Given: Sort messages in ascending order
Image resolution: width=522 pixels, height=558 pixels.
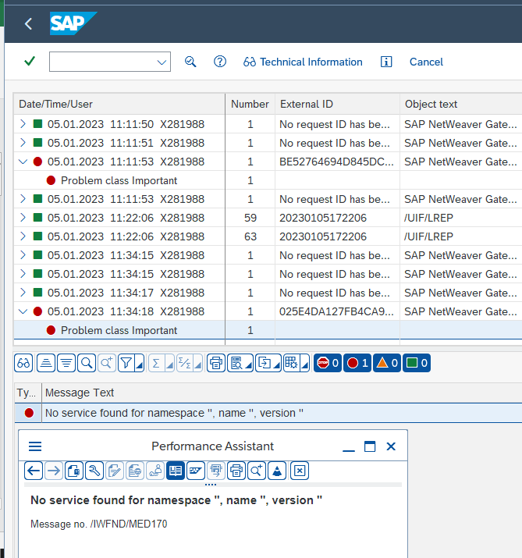Looking at the screenshot, I should [46, 363].
